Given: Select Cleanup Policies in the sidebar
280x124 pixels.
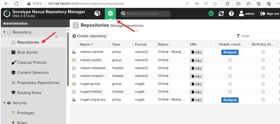Looking at the screenshot, I should [x=32, y=62].
